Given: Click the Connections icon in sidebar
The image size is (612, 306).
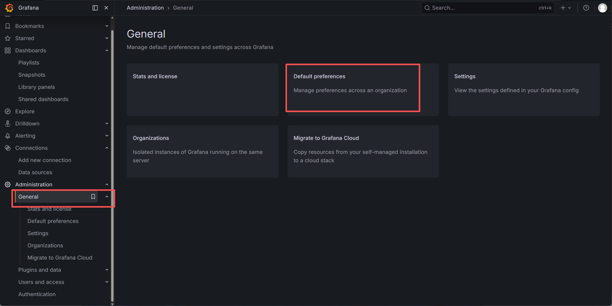Looking at the screenshot, I should pos(8,148).
